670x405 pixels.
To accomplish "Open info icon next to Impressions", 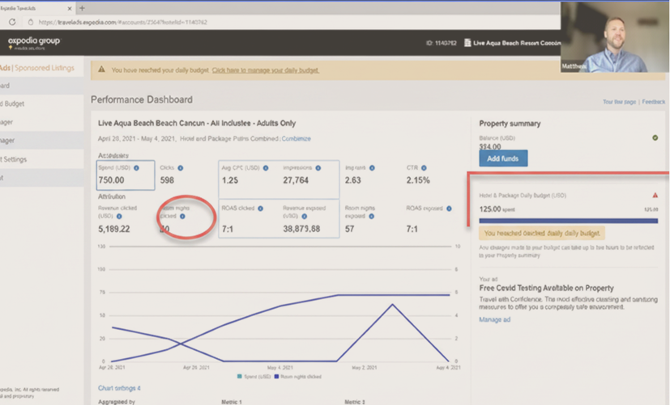I will (x=318, y=168).
